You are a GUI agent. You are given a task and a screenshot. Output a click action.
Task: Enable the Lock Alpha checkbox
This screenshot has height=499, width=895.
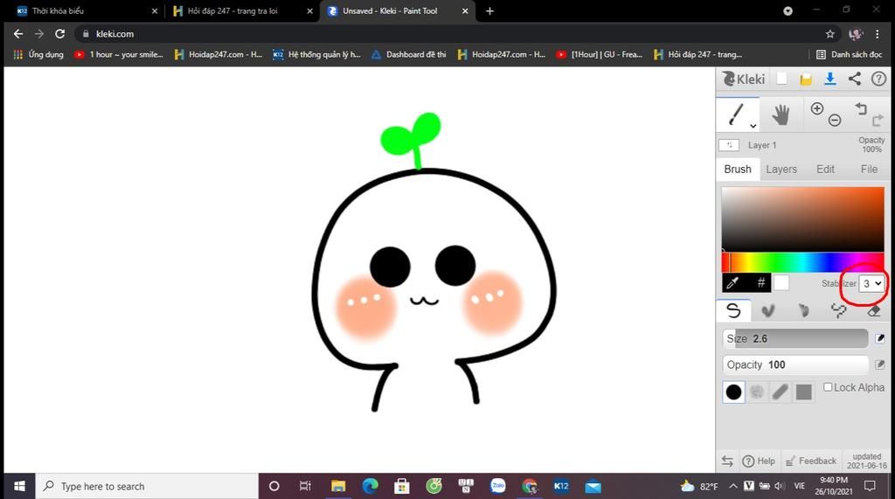point(828,387)
